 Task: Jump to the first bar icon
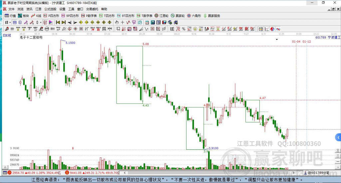coord(58,22)
